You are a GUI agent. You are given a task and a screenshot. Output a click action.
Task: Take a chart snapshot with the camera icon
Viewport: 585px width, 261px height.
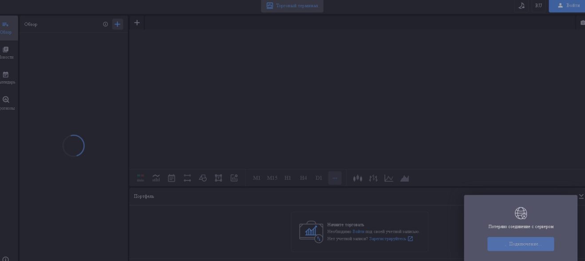582,22
